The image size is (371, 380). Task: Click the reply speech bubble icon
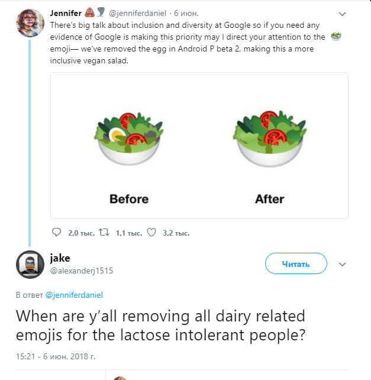click(57, 233)
